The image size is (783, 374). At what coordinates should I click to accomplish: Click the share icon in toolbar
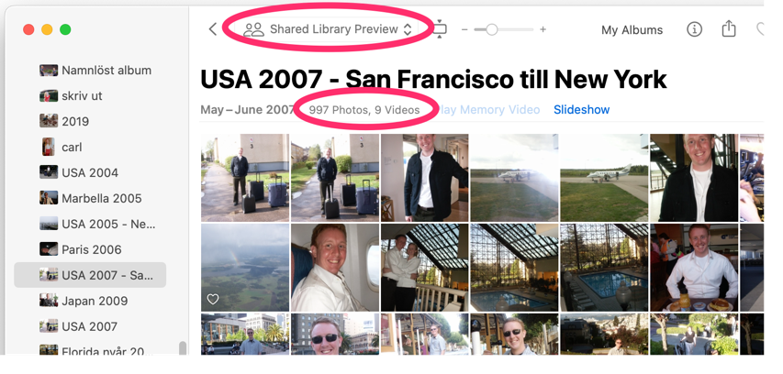tap(729, 28)
